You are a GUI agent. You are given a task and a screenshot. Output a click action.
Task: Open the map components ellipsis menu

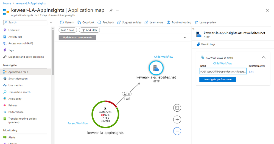(186, 38)
